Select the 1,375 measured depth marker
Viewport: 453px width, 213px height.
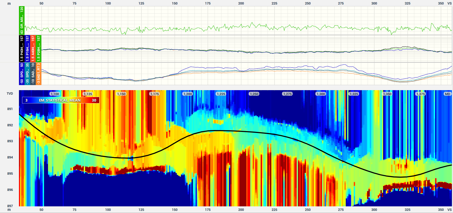(x=420, y=94)
